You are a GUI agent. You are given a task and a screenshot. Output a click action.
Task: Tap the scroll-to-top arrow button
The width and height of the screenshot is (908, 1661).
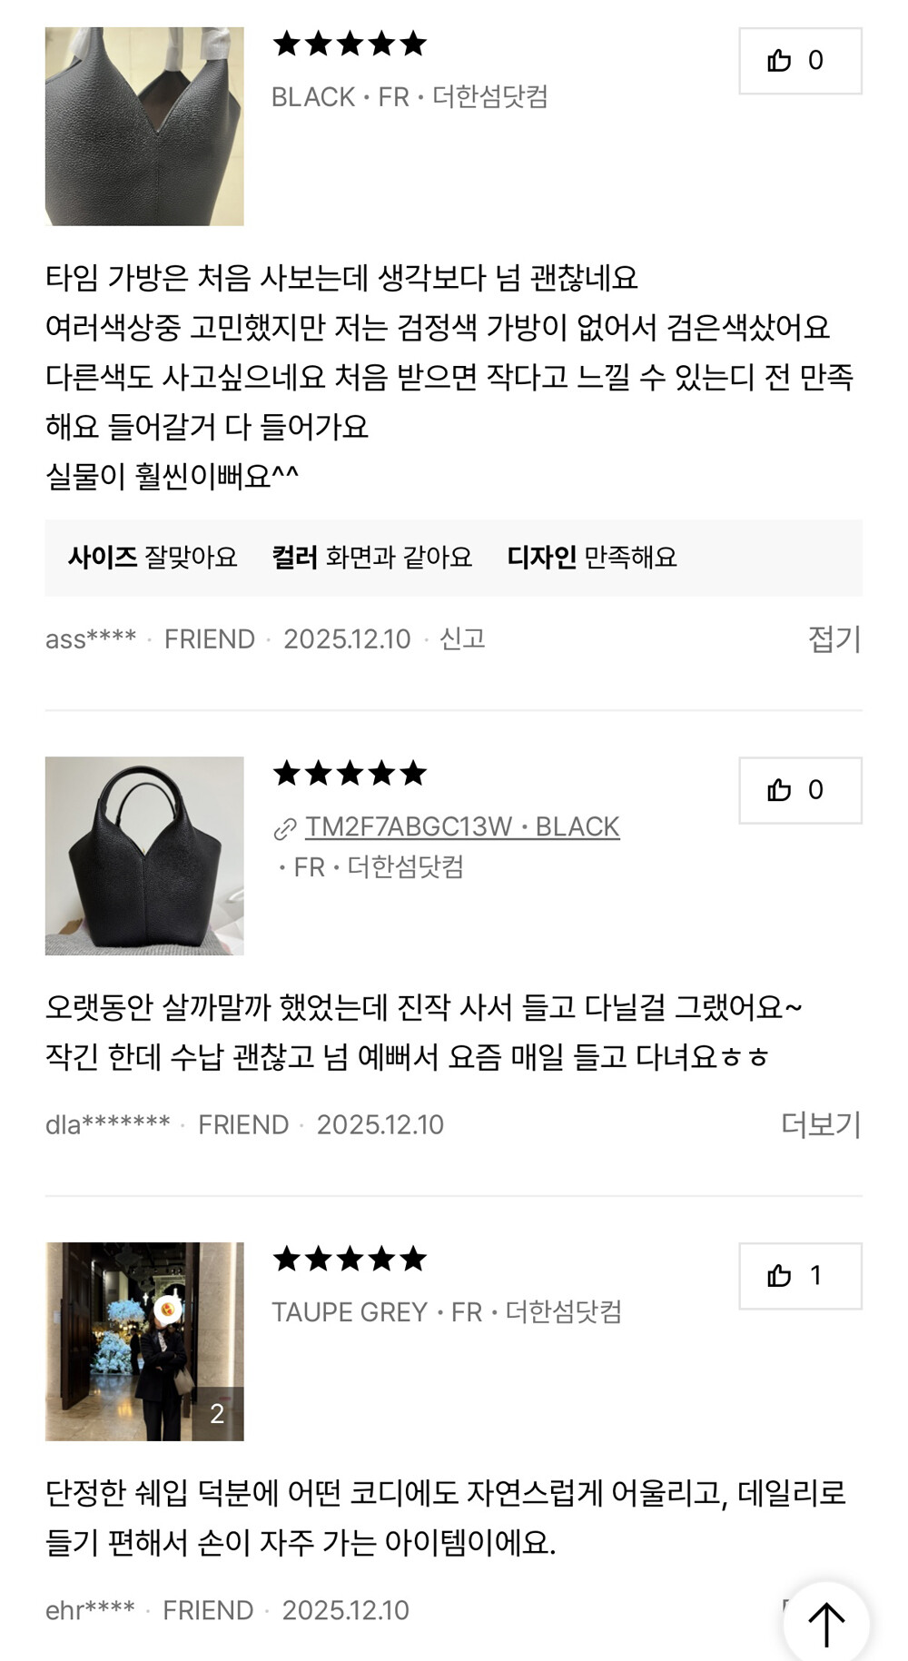(826, 1625)
